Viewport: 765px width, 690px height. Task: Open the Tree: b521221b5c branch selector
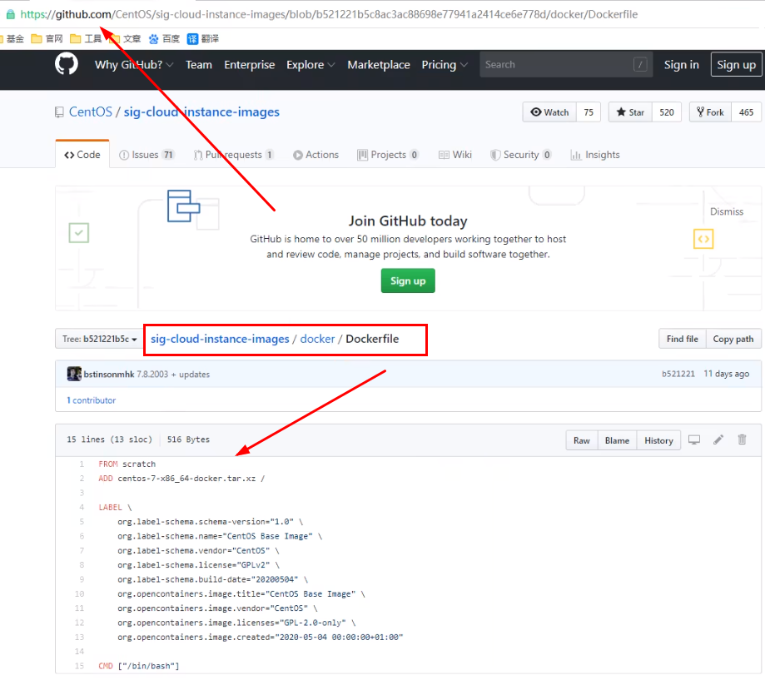click(x=99, y=339)
